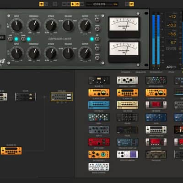Click the left small icon under the selected chain module
Screen dimensions: 183x183
pos(58,103)
